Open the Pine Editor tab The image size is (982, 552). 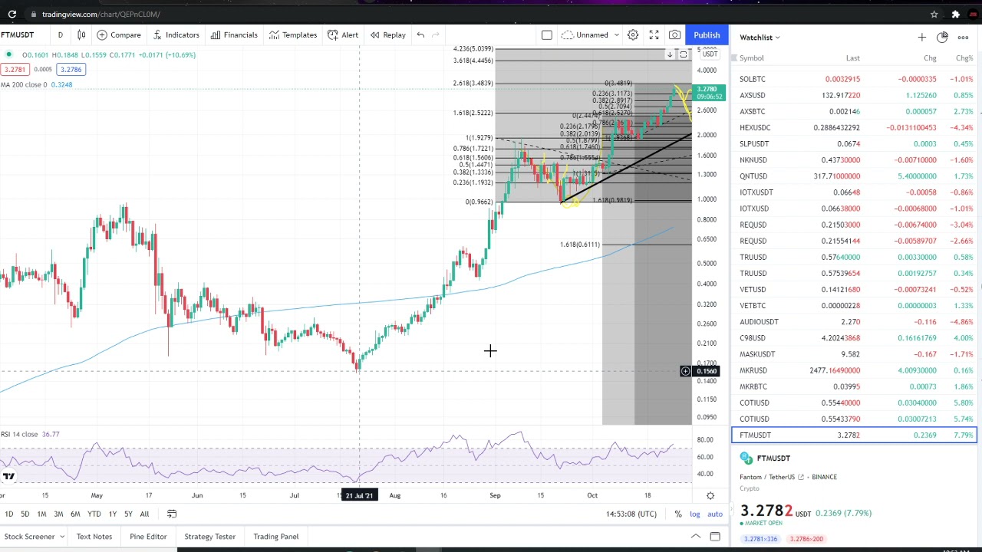click(x=148, y=536)
